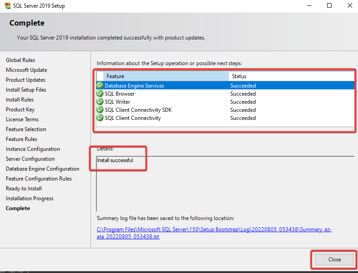Click Install Rules step in sidebar

pyautogui.click(x=20, y=100)
